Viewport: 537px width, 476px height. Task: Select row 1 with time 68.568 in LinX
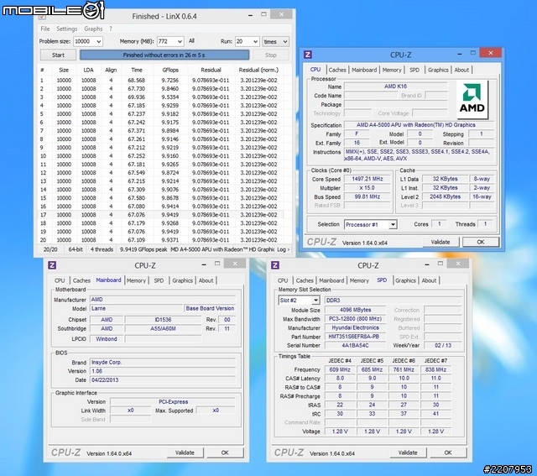(x=161, y=81)
